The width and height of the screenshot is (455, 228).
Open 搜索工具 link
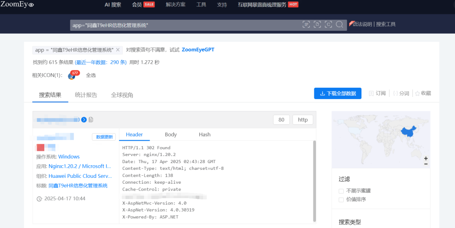point(386,24)
